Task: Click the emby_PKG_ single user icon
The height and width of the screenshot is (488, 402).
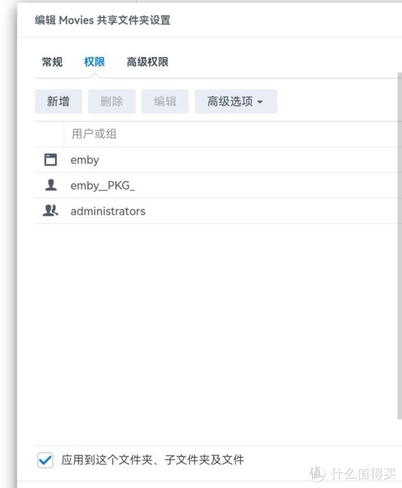Action: point(51,185)
